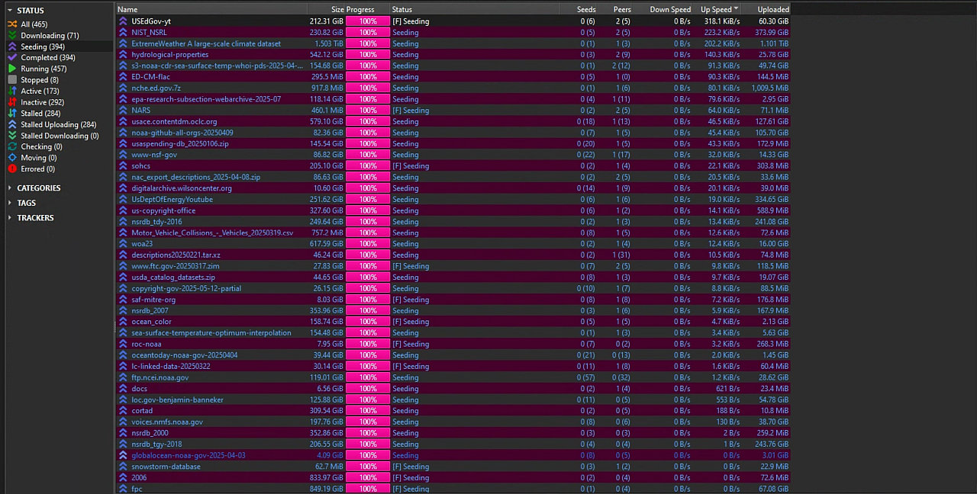Click the Checking filter refresh icon

click(x=12, y=146)
